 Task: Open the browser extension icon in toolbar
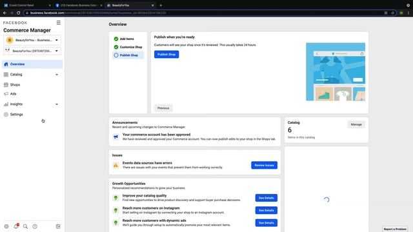(x=401, y=13)
